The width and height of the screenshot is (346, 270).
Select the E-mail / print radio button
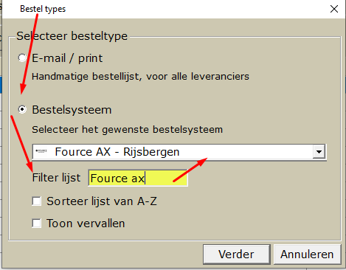point(22,58)
